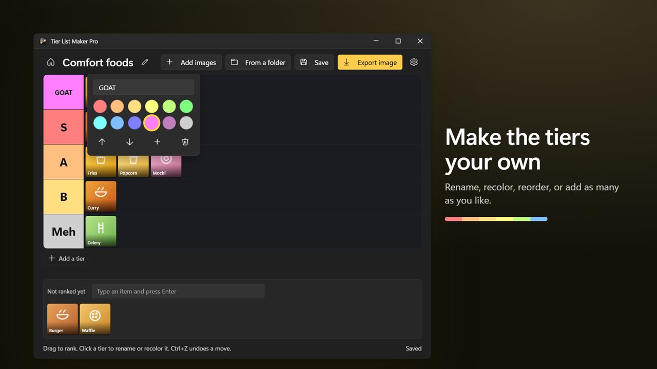Select the highlighted pink swatch
Viewport: 657px width, 369px height.
point(151,123)
